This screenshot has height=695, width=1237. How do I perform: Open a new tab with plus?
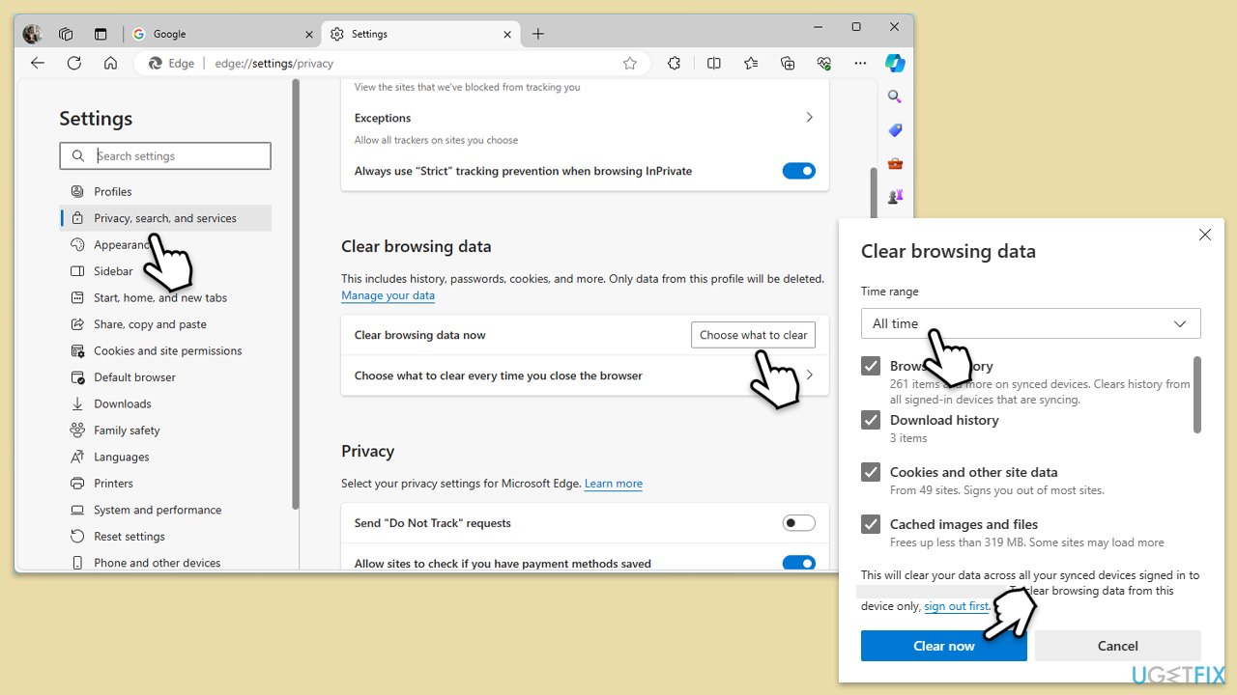(x=538, y=34)
